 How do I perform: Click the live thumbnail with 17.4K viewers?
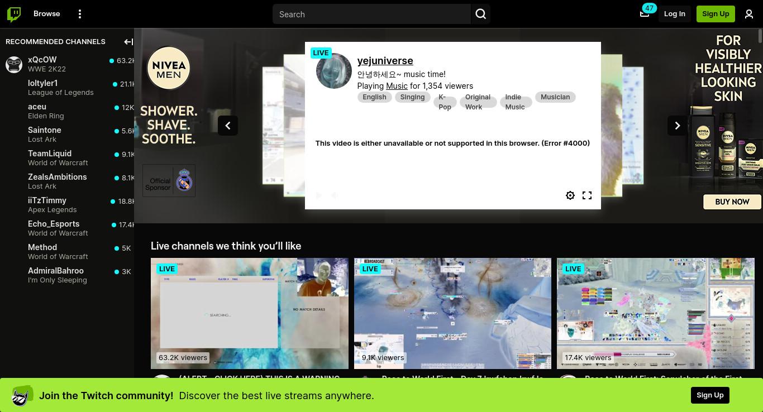click(x=656, y=313)
